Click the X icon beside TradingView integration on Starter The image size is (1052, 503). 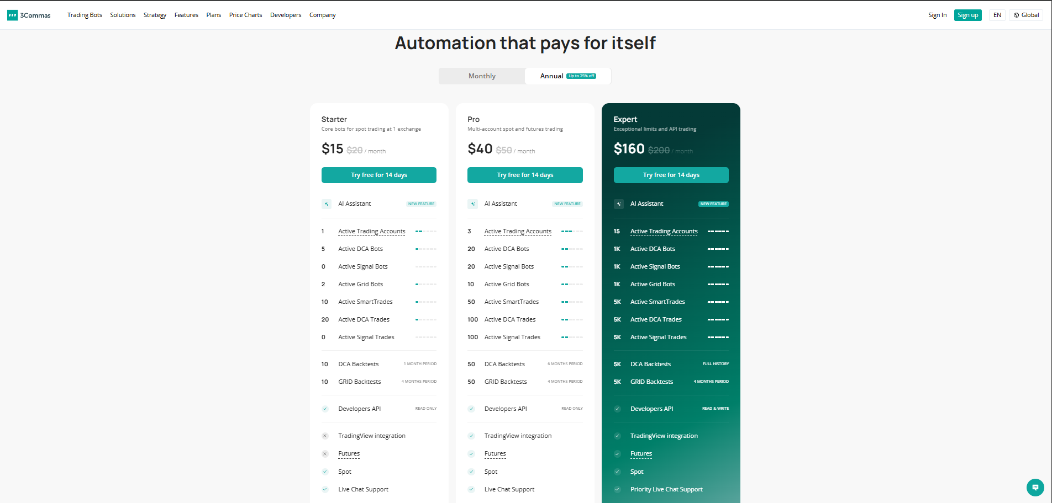(325, 436)
